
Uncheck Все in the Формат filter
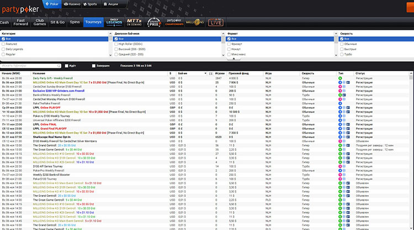pyautogui.click(x=229, y=39)
